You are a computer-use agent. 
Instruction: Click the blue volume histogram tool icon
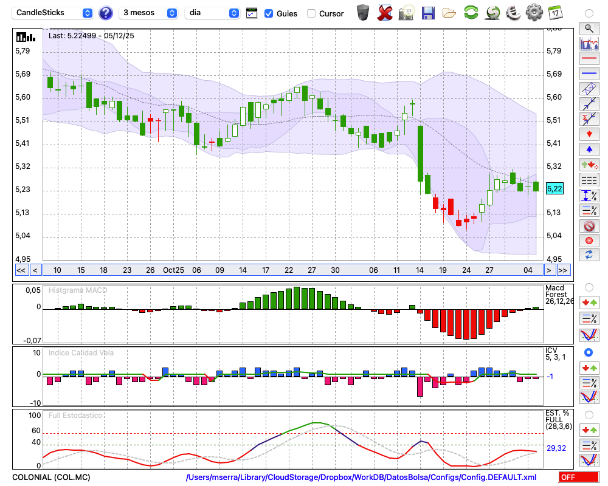pyautogui.click(x=589, y=43)
